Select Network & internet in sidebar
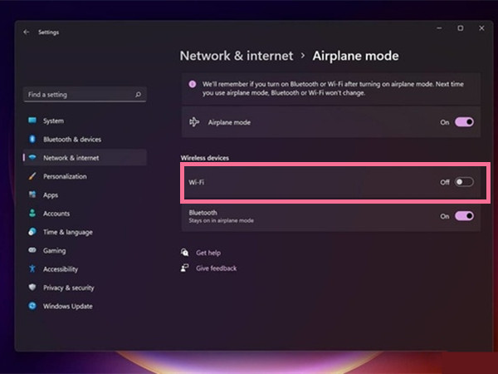The image size is (498, 374). (x=71, y=157)
